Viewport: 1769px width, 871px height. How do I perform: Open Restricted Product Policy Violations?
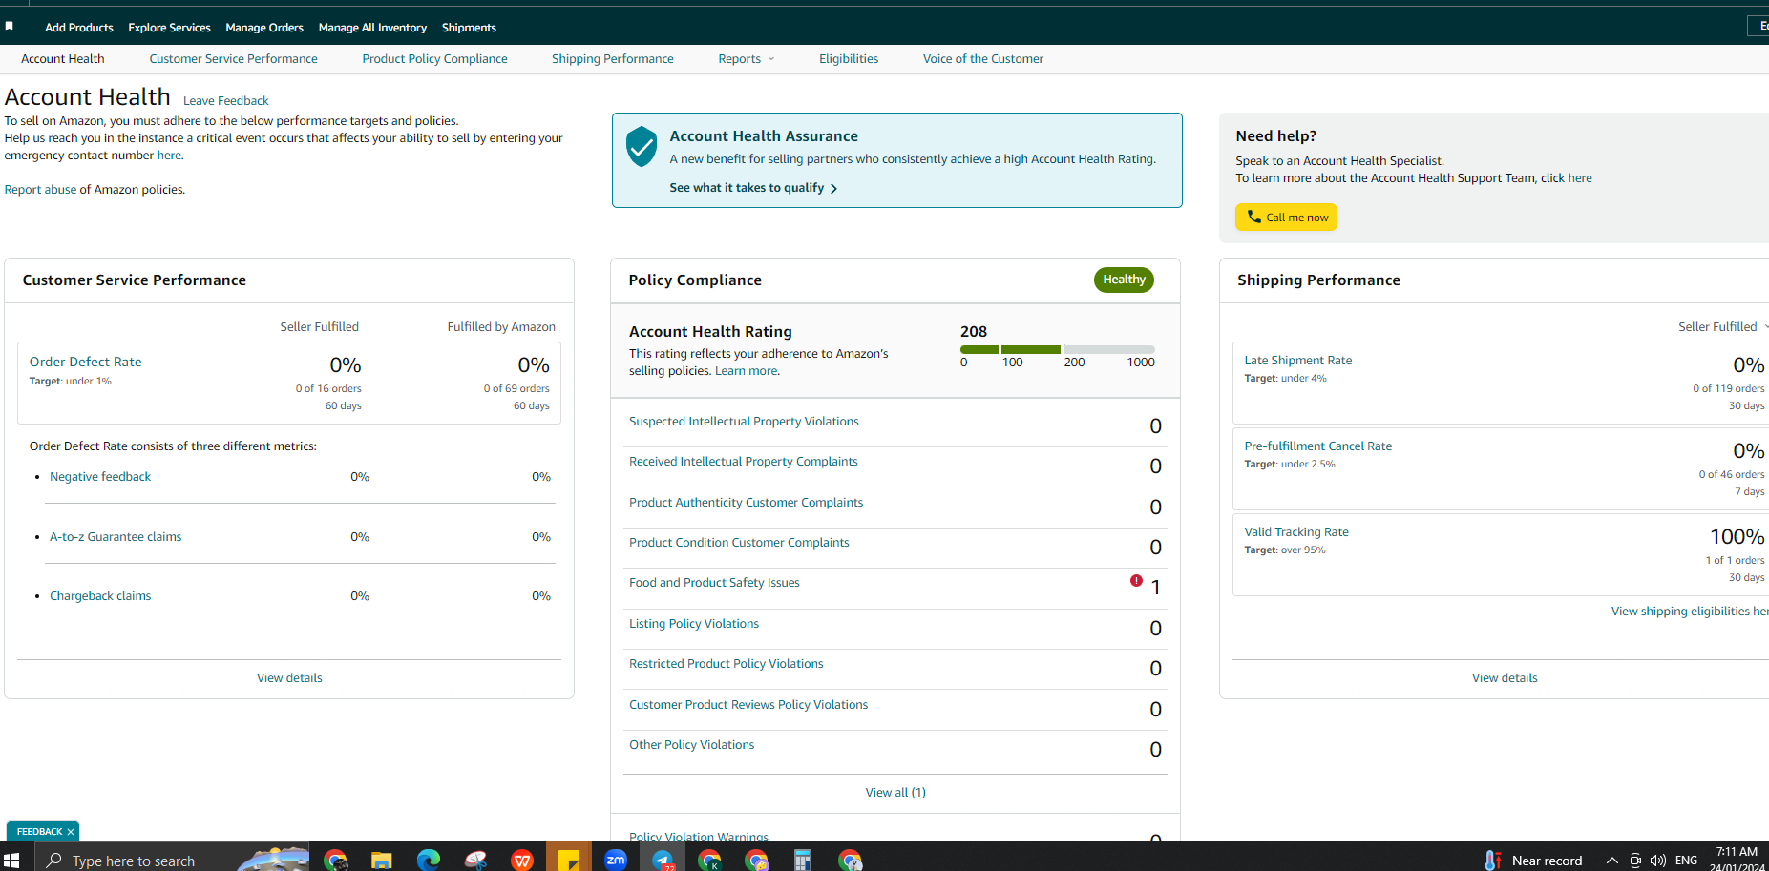pyautogui.click(x=726, y=664)
